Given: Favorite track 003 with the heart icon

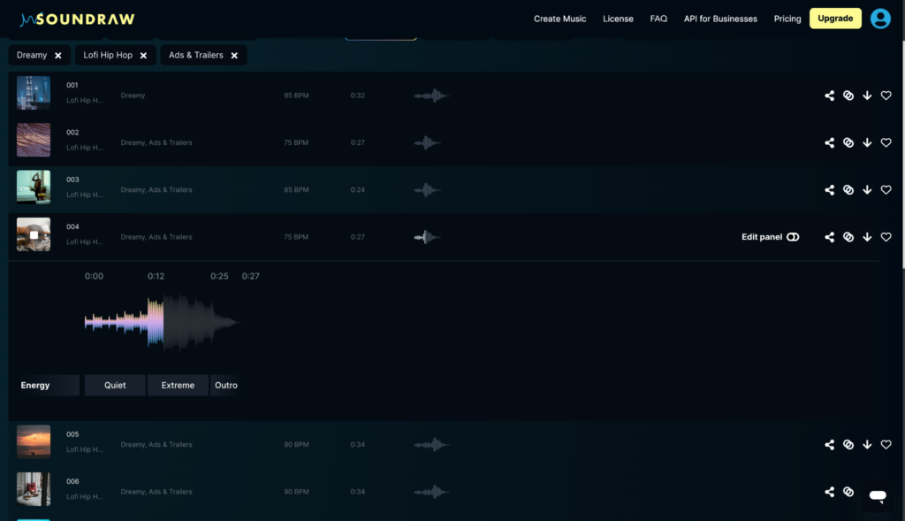Looking at the screenshot, I should pyautogui.click(x=886, y=189).
